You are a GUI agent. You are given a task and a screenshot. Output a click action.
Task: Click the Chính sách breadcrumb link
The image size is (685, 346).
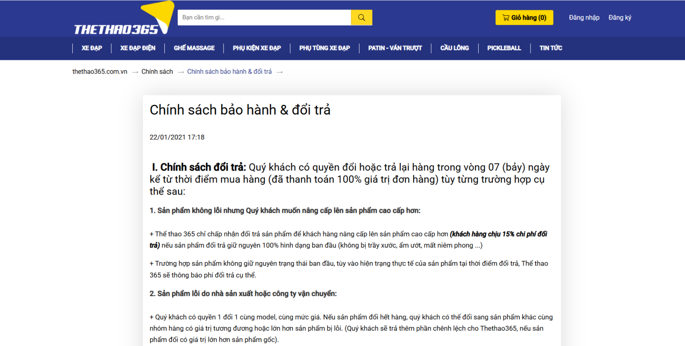coord(157,71)
